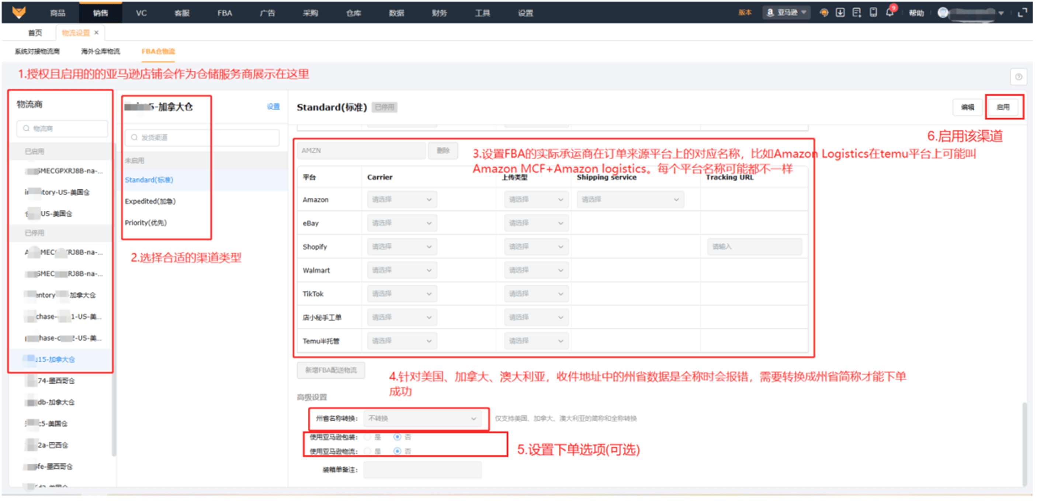Click the task list icon in header
The width and height of the screenshot is (1037, 501).
coord(857,13)
